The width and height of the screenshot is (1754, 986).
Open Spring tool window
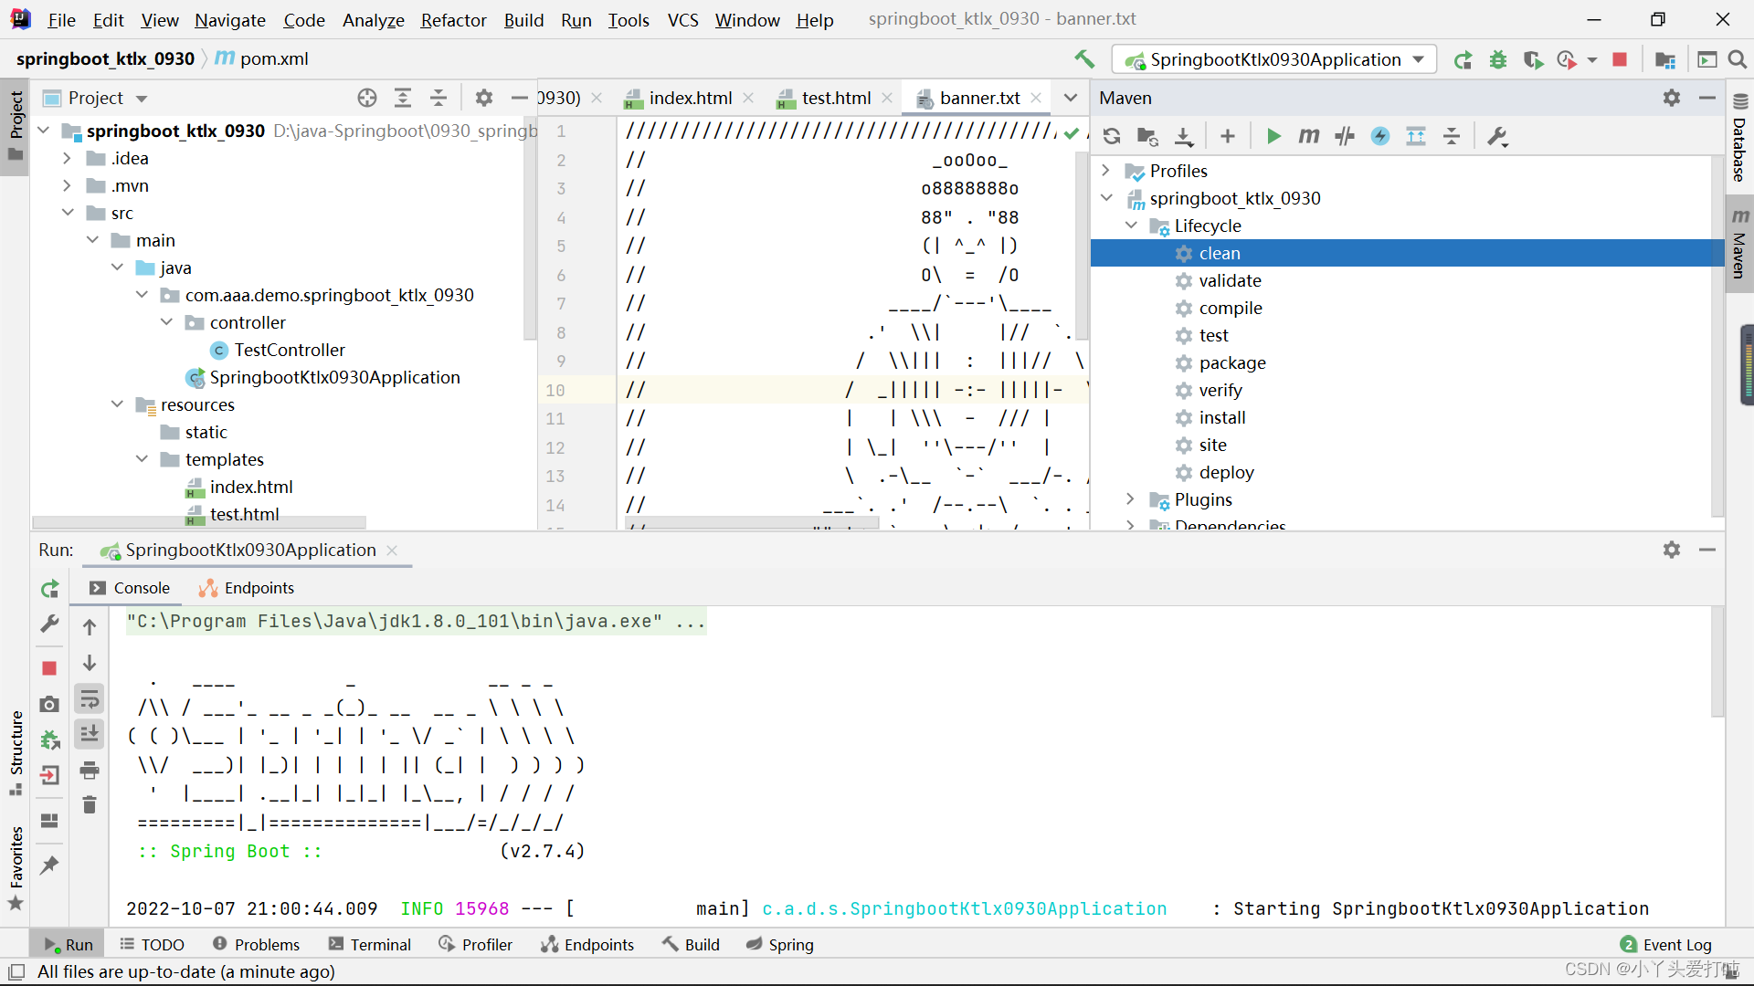click(780, 945)
